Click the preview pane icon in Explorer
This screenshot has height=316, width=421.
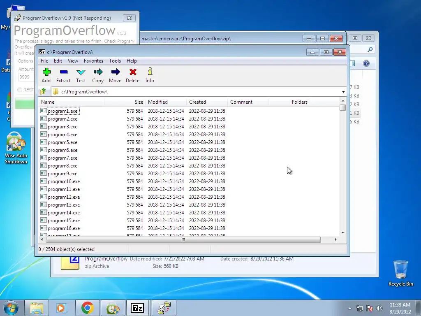coord(352,63)
